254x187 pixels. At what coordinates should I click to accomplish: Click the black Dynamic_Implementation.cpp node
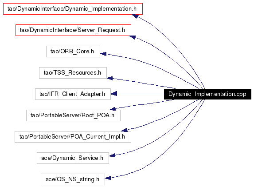207,94
